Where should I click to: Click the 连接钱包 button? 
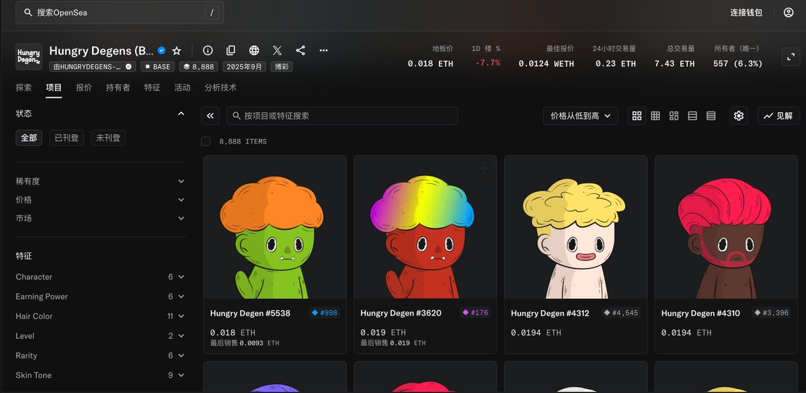point(746,12)
